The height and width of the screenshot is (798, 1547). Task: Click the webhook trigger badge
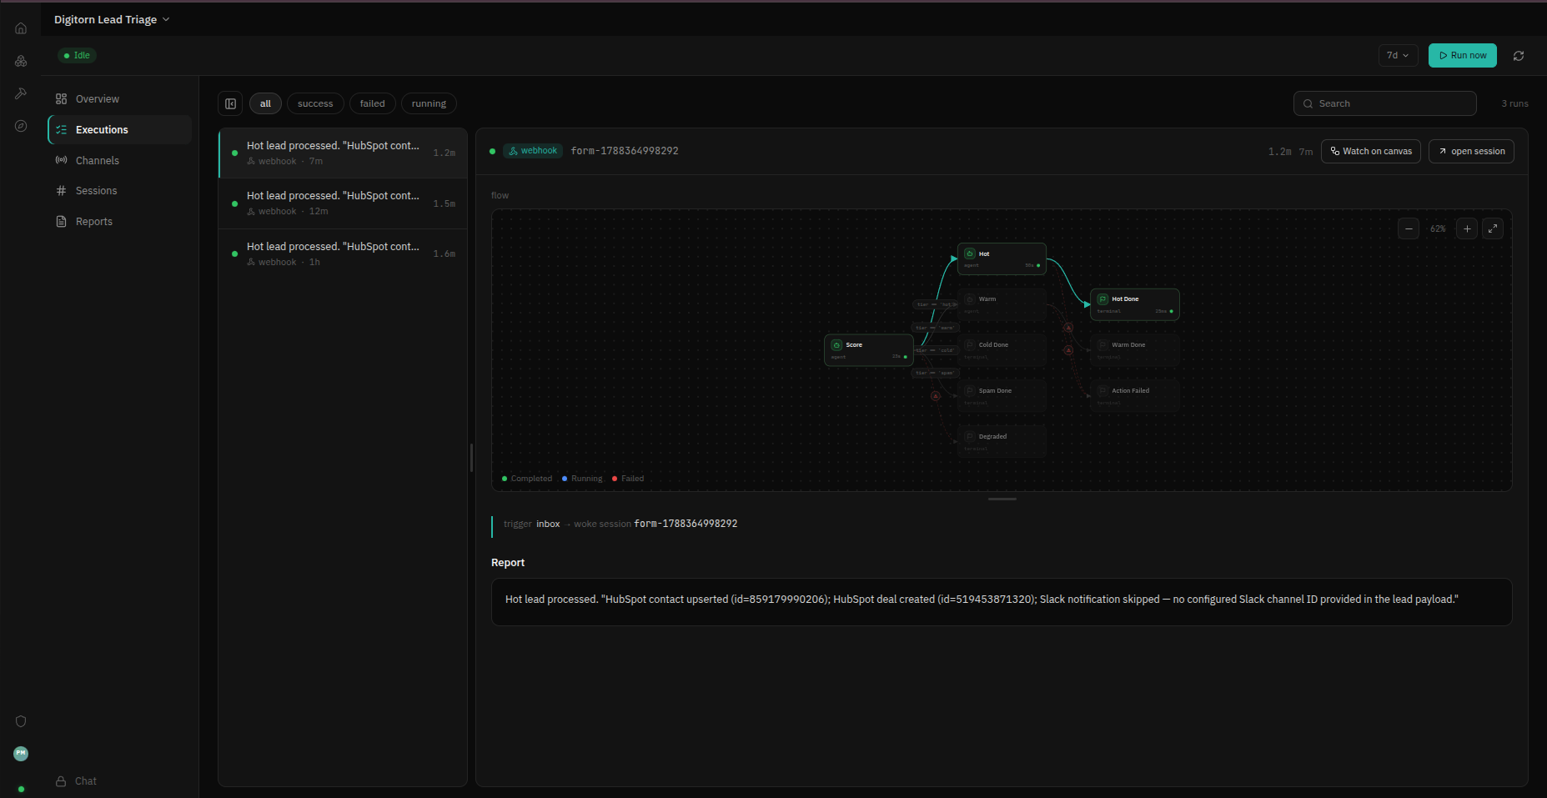coord(533,151)
